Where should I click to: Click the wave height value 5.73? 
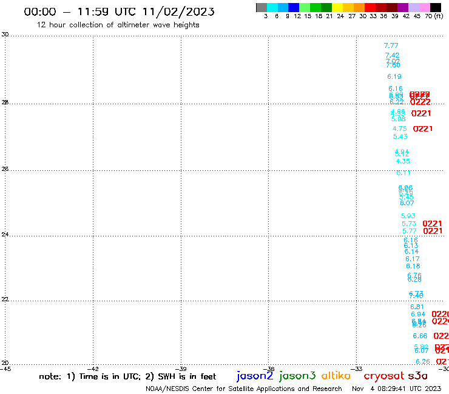coord(408,224)
